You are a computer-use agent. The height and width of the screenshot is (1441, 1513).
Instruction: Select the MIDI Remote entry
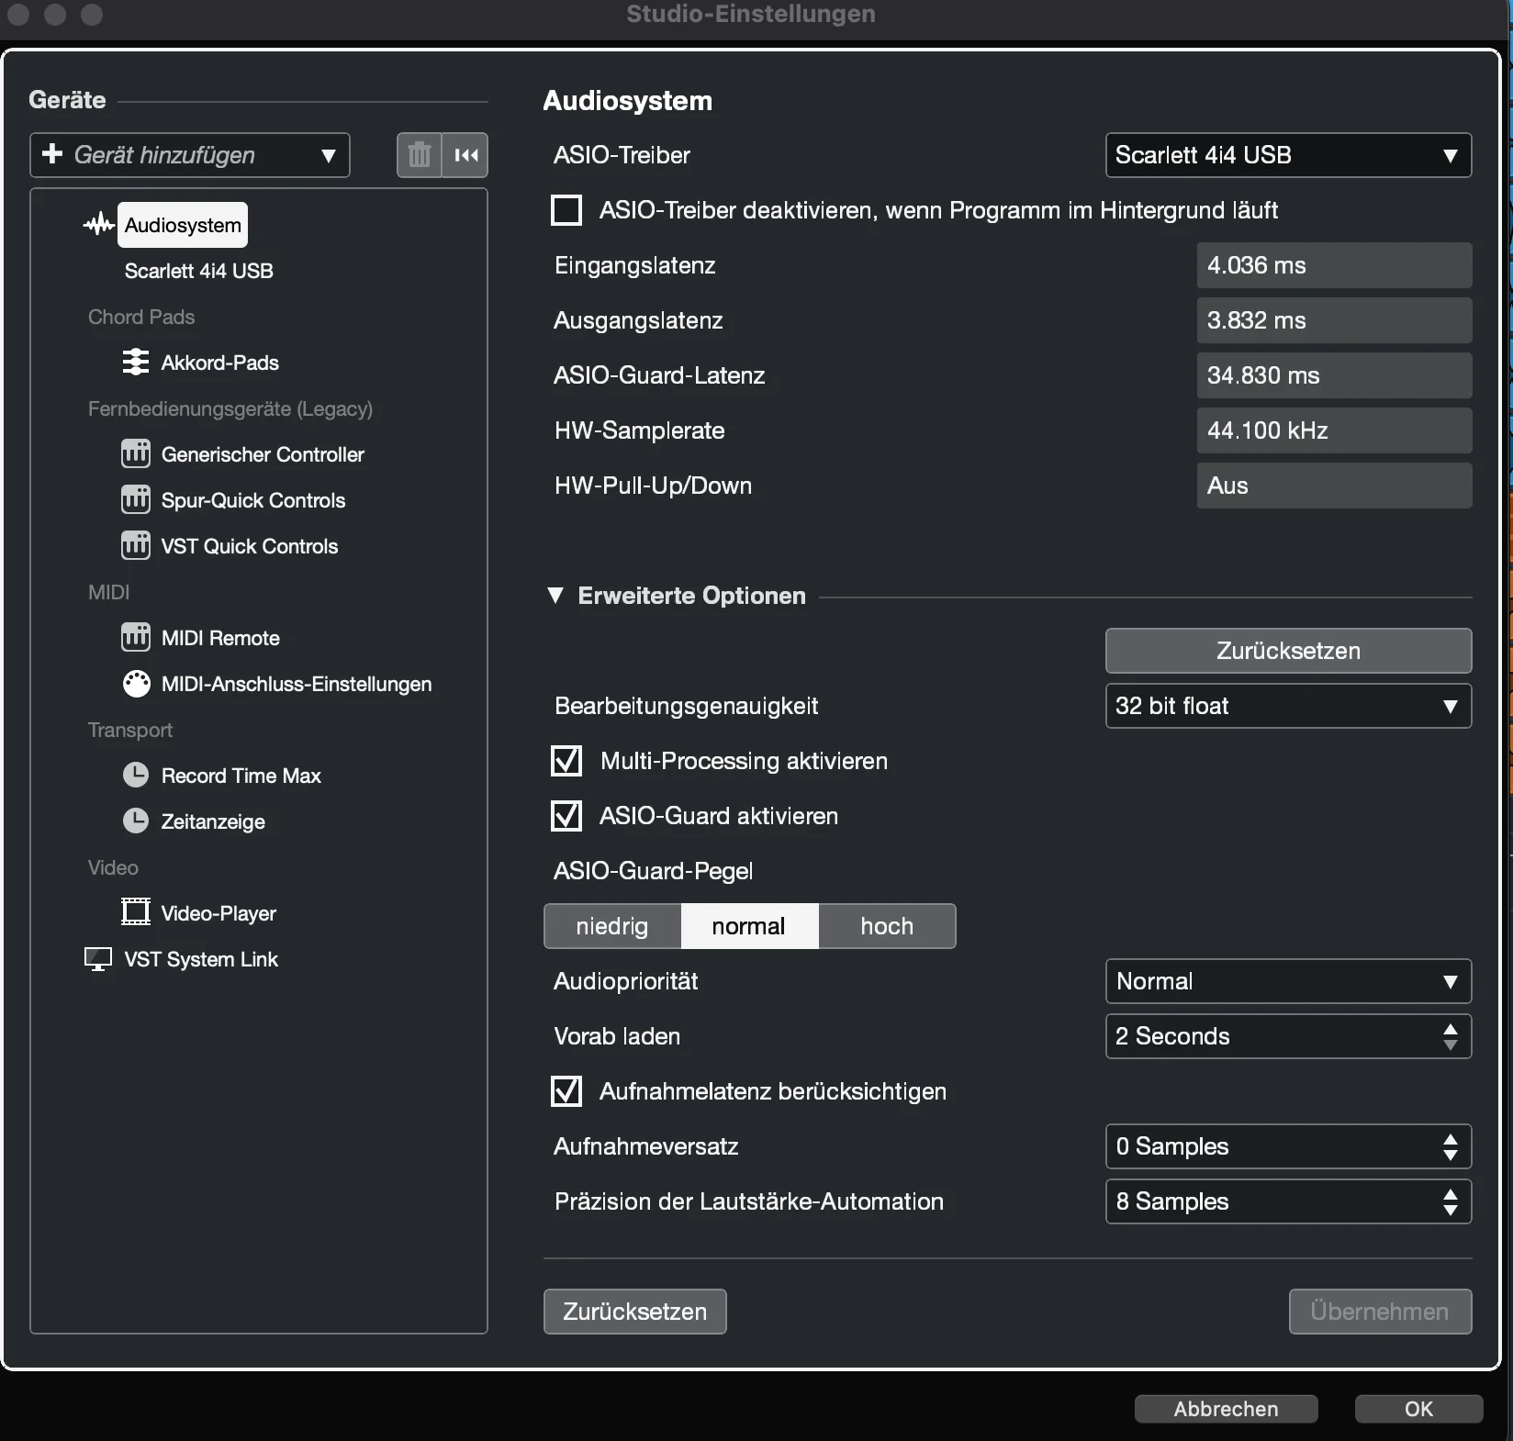click(220, 638)
